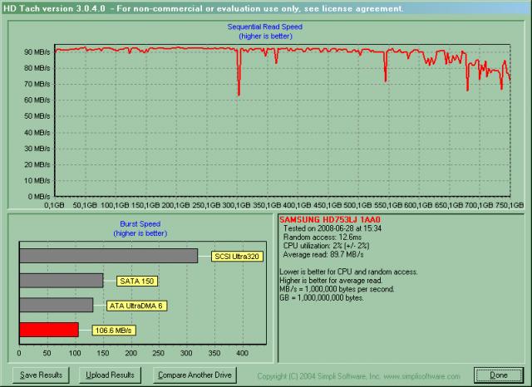532x387 pixels.
Task: Click the 'Average read: 89.7 MB/s' line
Action: (x=323, y=255)
